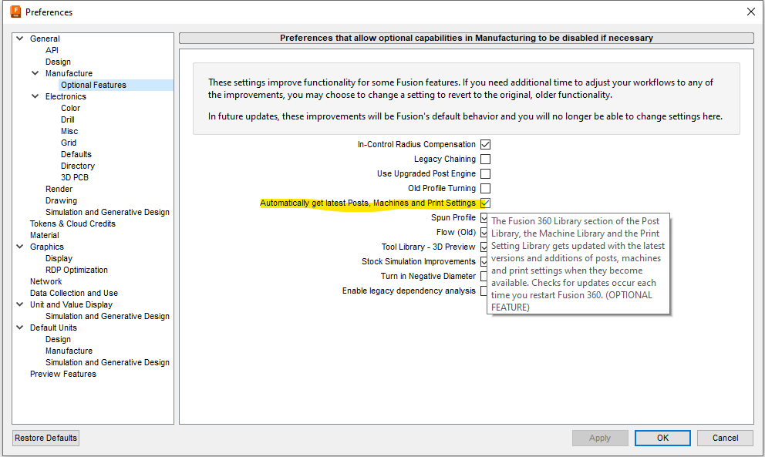Enable Old Profile Turning checkbox

[x=485, y=188]
